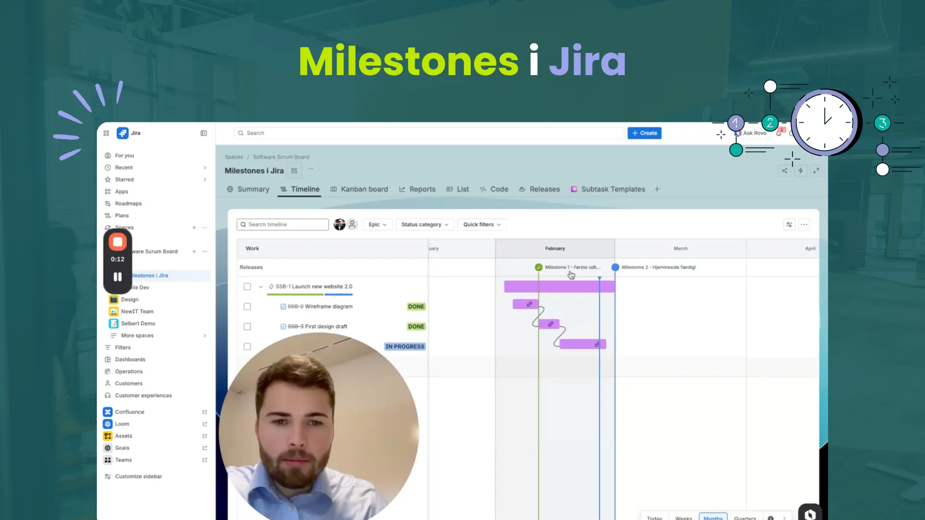
Task: Check the SSB-2 Wireframe diagram checkbox
Action: click(x=247, y=306)
